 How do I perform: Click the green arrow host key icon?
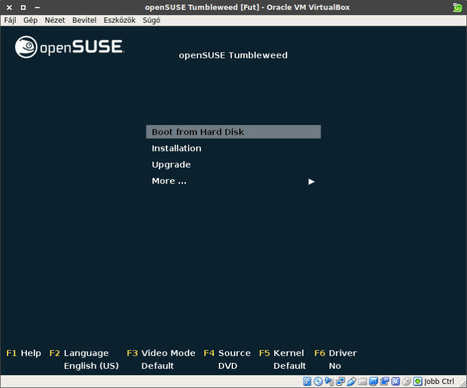pyautogui.click(x=417, y=381)
